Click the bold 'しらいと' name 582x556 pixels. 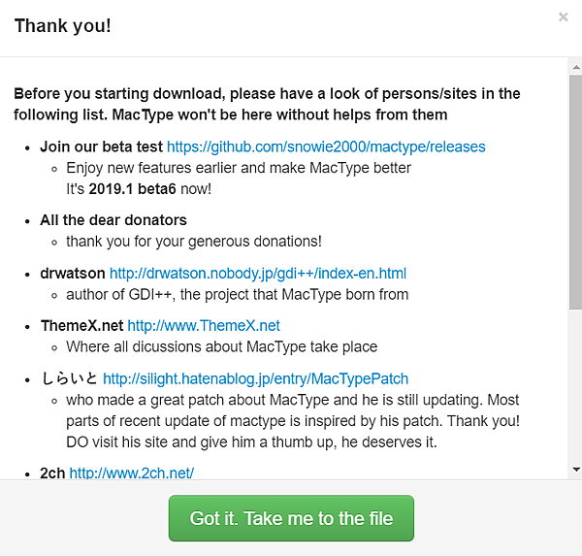click(x=69, y=378)
